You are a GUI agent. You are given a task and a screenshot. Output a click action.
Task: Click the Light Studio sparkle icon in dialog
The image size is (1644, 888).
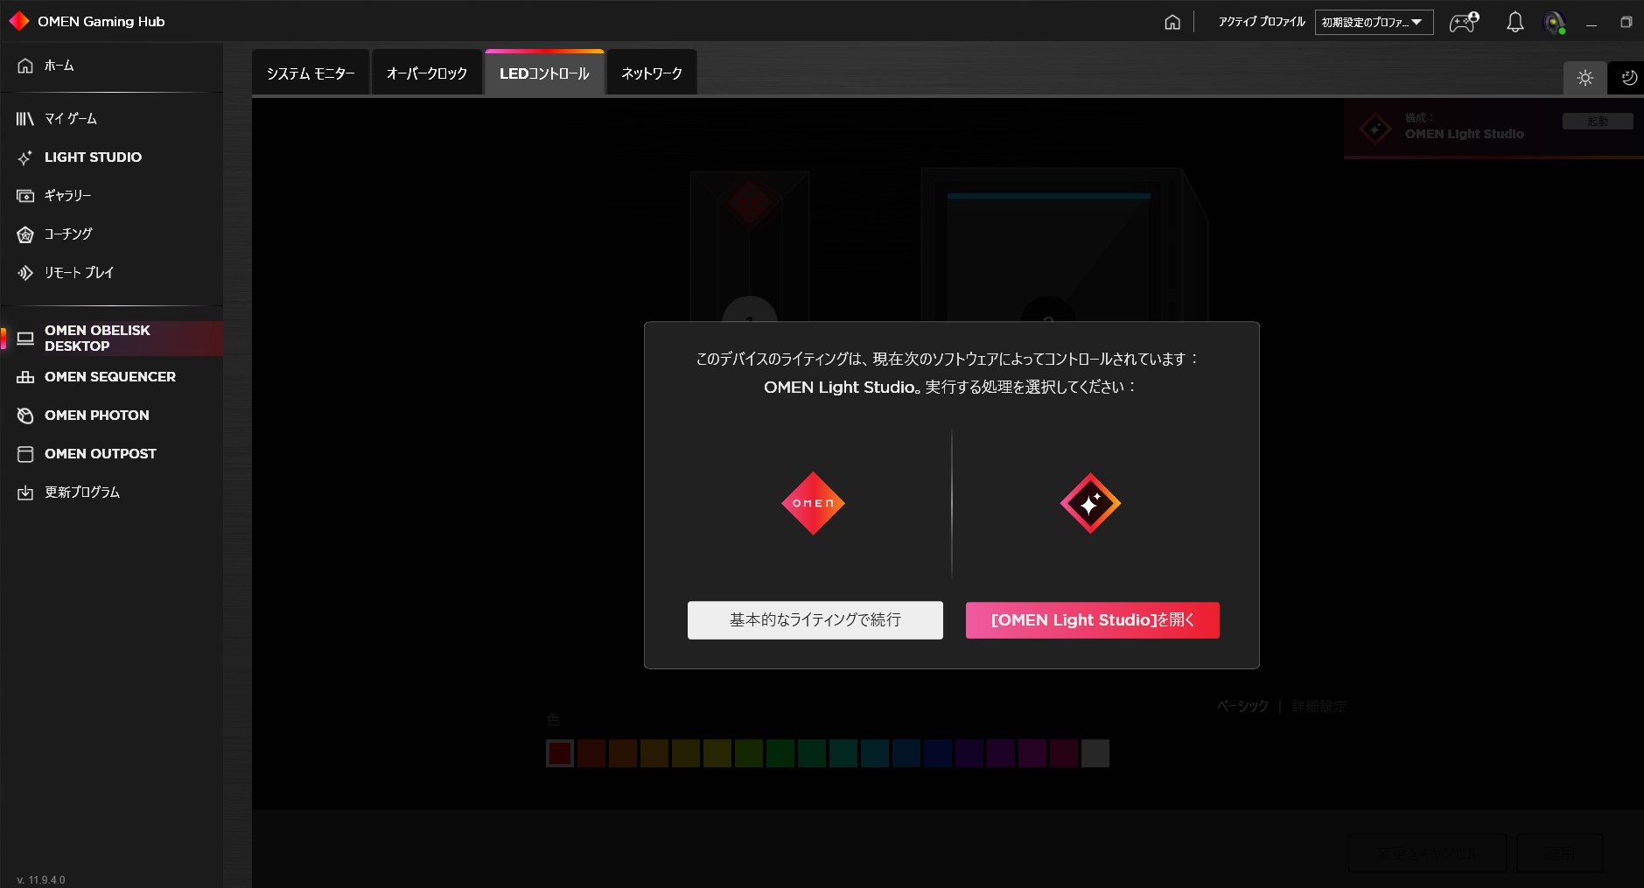coord(1090,503)
